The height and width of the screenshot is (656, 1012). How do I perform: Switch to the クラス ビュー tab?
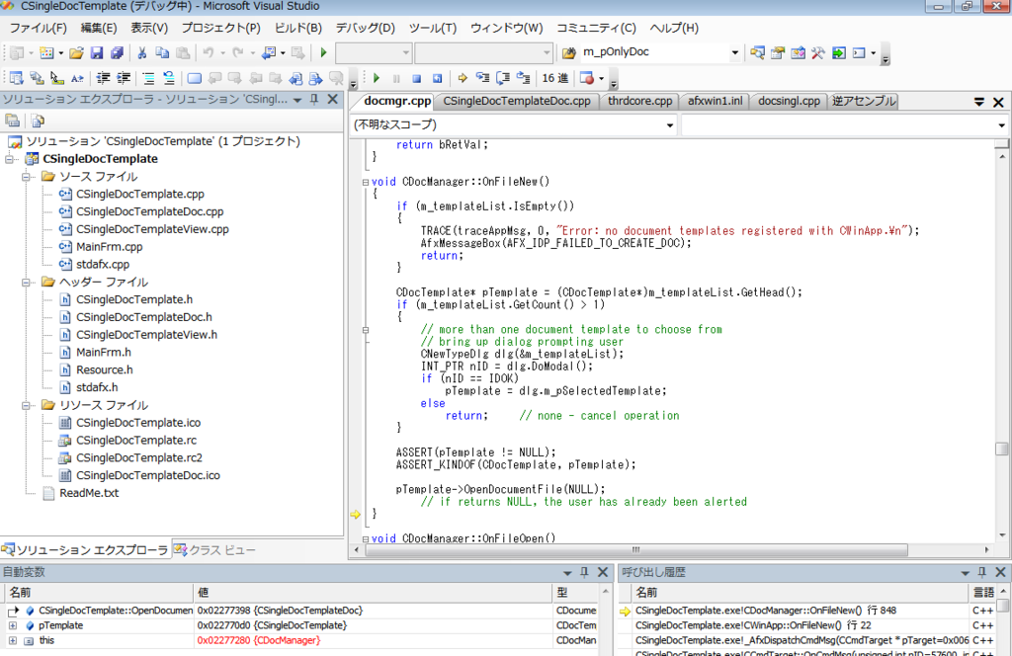pyautogui.click(x=215, y=550)
